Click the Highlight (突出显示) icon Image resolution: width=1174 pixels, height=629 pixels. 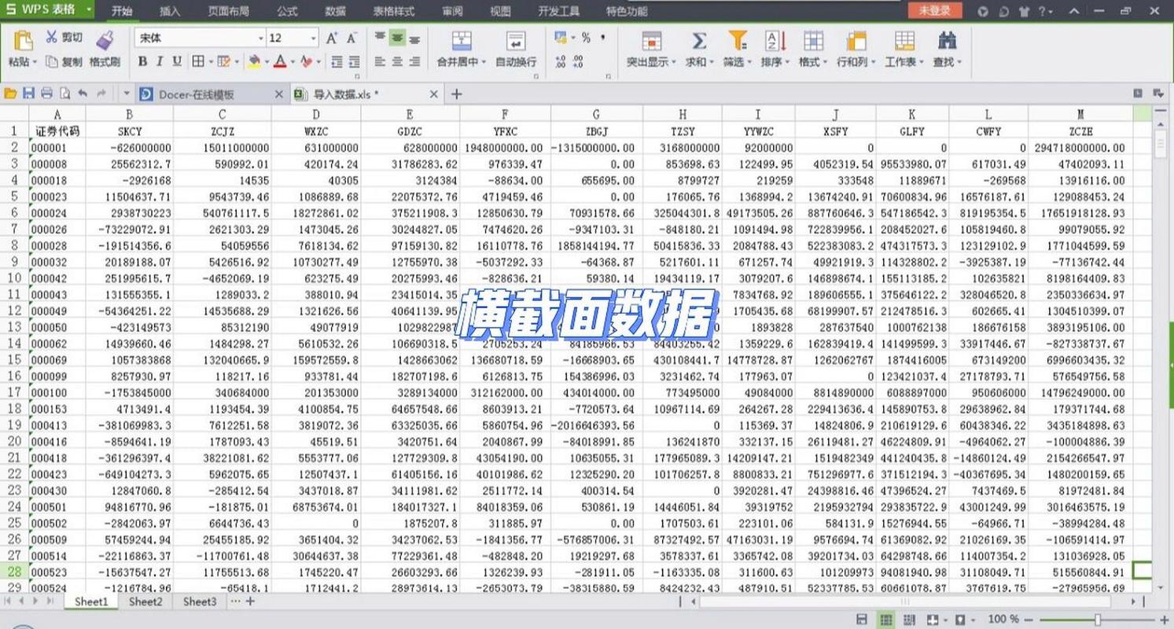651,41
